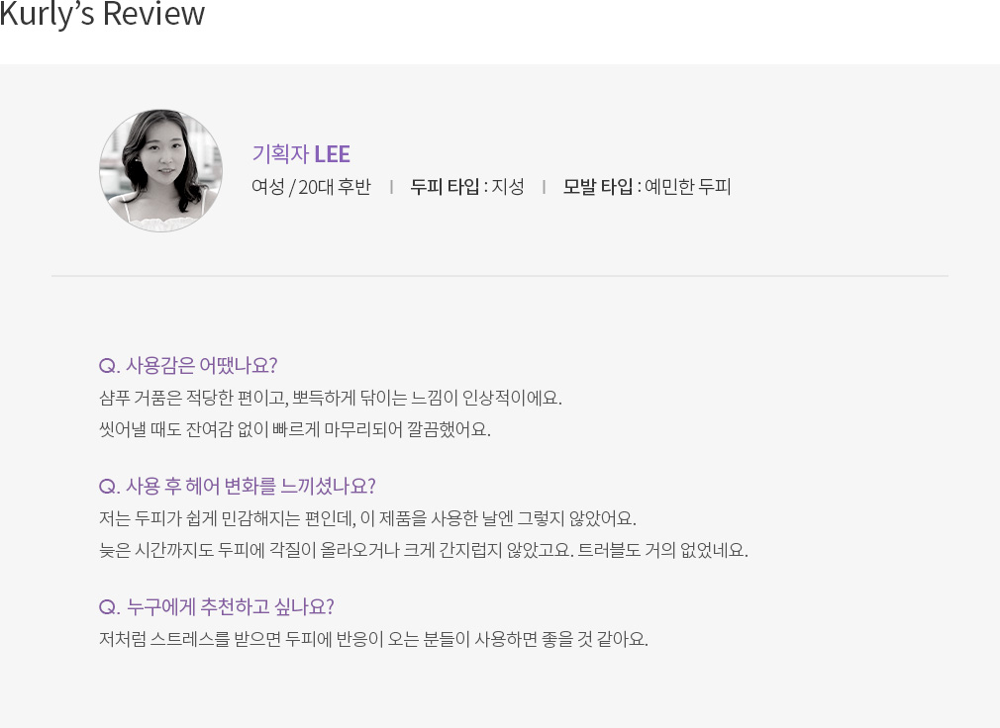Image resolution: width=1000 pixels, height=728 pixels.
Task: Click the line starting 늦은 시간까지도 두피에
Action: (x=424, y=550)
